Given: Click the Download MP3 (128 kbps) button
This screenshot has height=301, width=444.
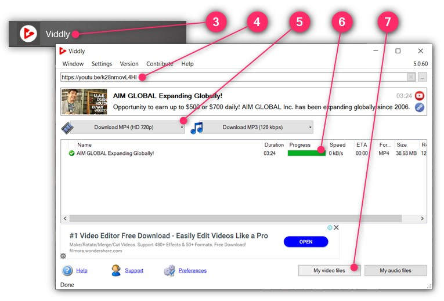Looking at the screenshot, I should [252, 128].
